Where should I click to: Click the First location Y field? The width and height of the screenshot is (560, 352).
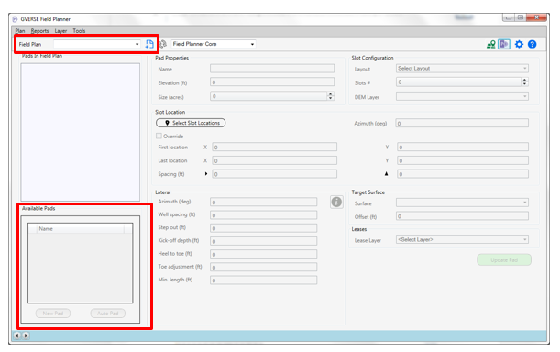pyautogui.click(x=463, y=147)
